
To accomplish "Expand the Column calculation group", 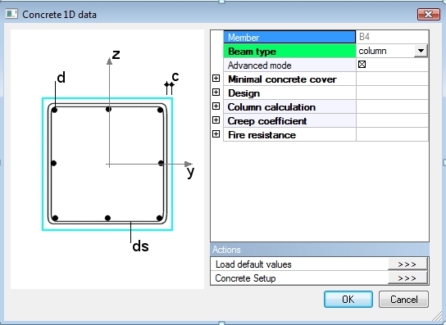I will (216, 106).
